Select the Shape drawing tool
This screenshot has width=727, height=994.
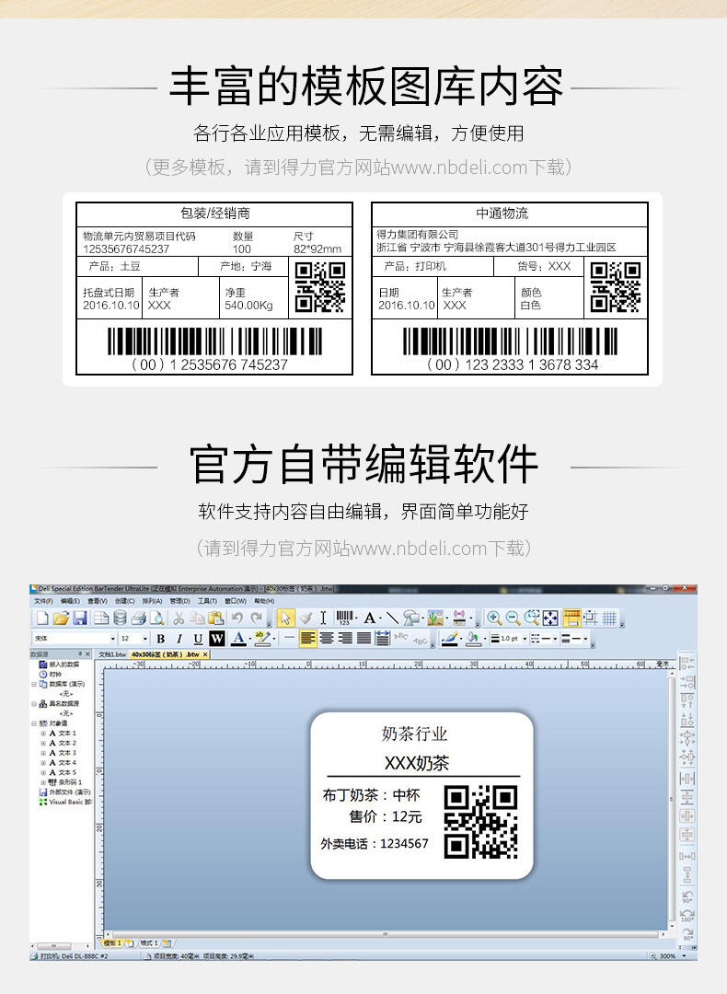tap(410, 618)
